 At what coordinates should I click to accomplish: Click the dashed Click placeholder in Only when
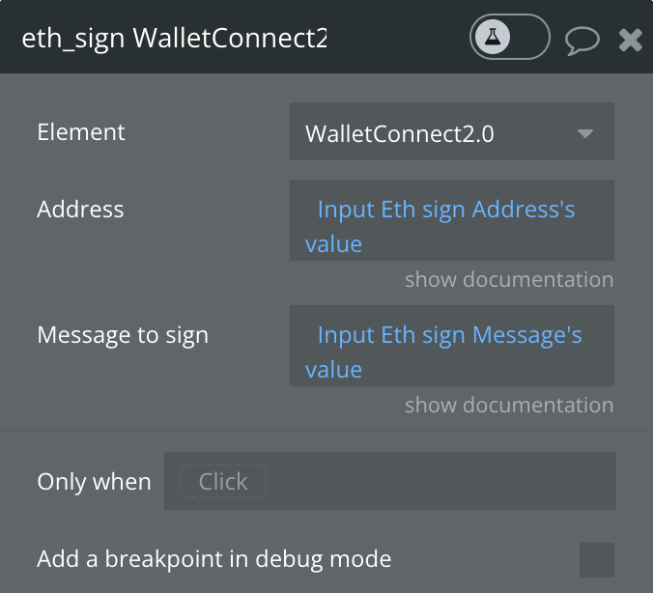pyautogui.click(x=223, y=481)
